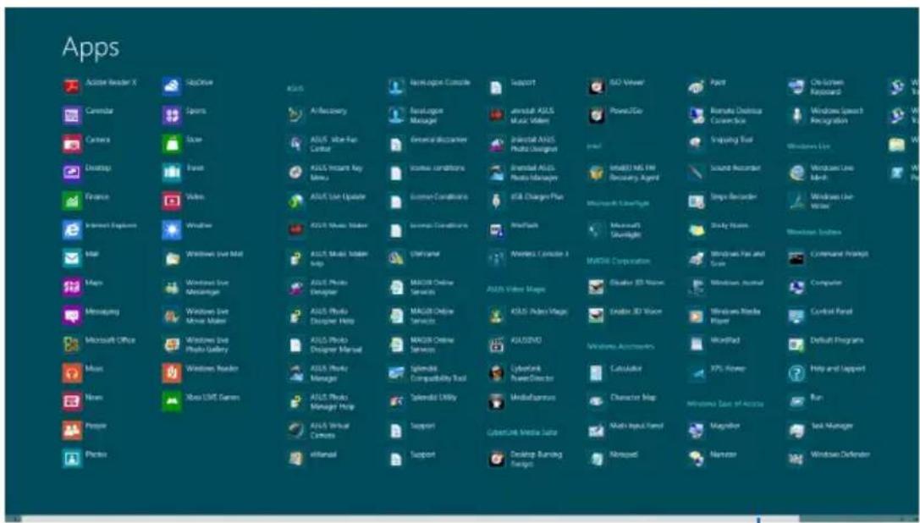Open ASUS Virtual Camera
Screen dimensions: 920x523
(x=318, y=430)
